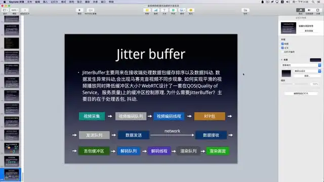The width and height of the screenshot is (324, 182).
Task: Select the orange RTP包 box
Action: pyautogui.click(x=210, y=116)
